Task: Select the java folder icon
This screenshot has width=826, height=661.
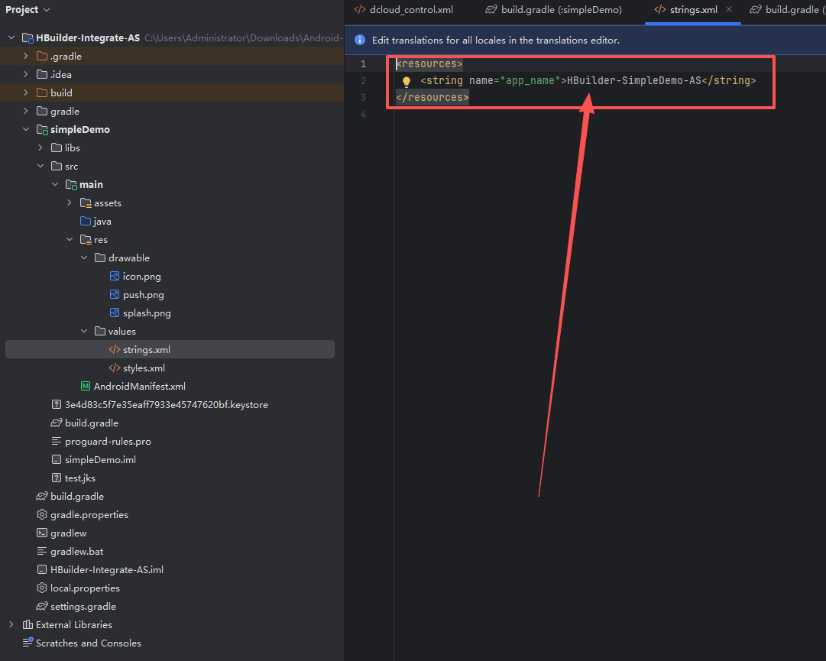Action: [x=86, y=221]
